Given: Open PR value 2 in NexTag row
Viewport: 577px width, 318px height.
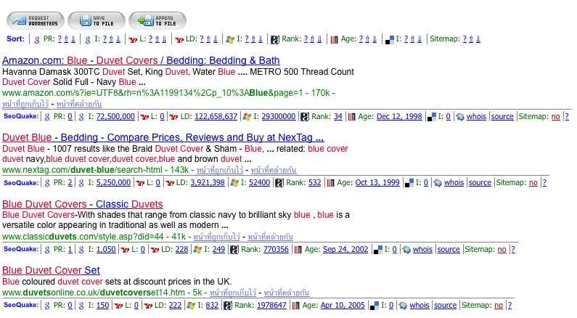Looking at the screenshot, I should [x=70, y=183].
